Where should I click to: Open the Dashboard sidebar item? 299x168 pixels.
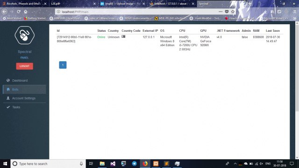[24, 80]
